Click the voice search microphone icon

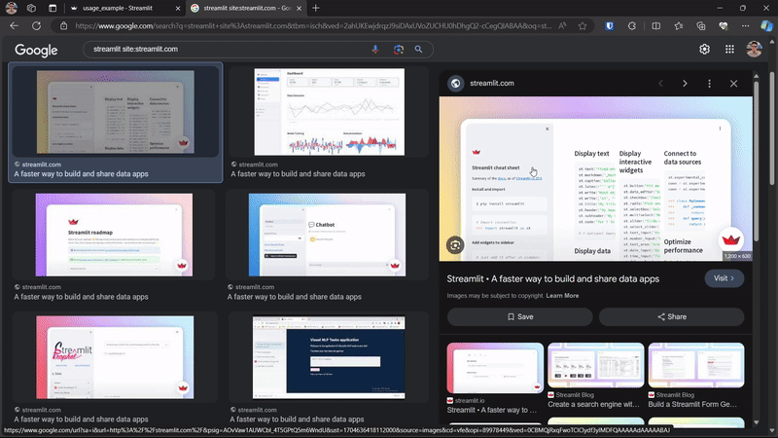click(x=375, y=49)
